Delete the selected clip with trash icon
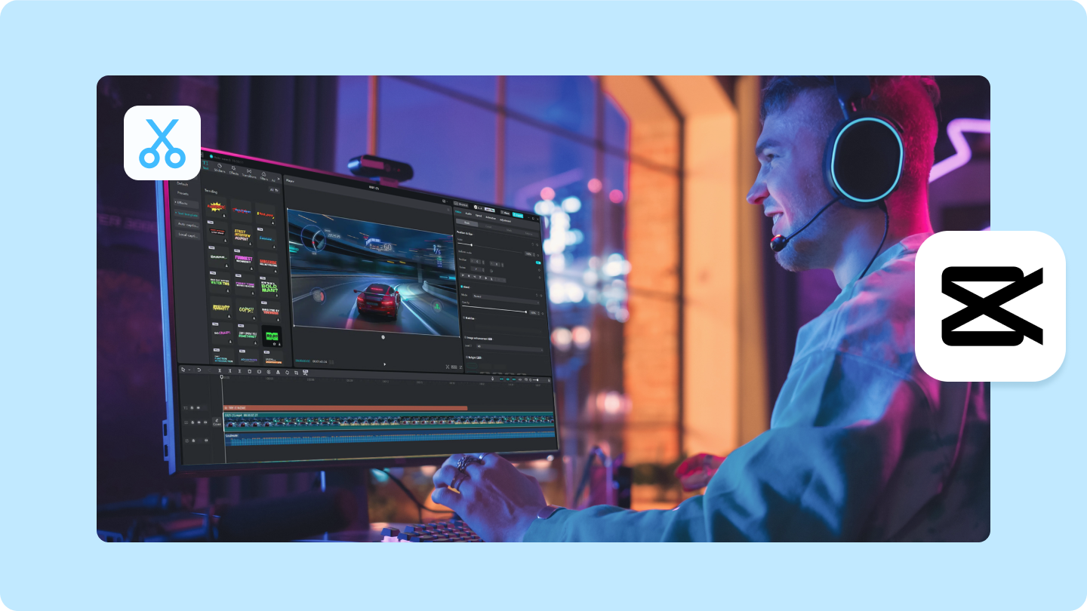 249,371
